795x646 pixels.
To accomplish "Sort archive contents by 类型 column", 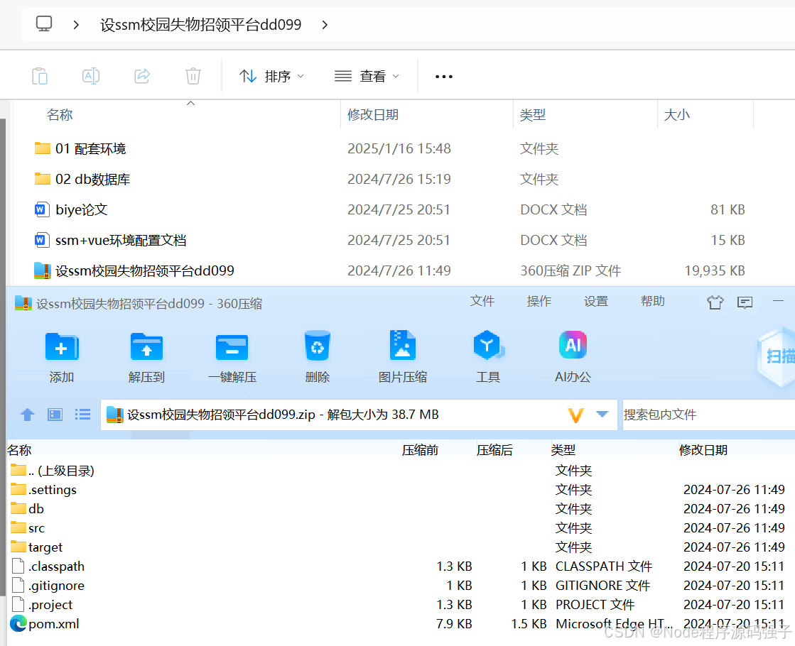I will (563, 450).
